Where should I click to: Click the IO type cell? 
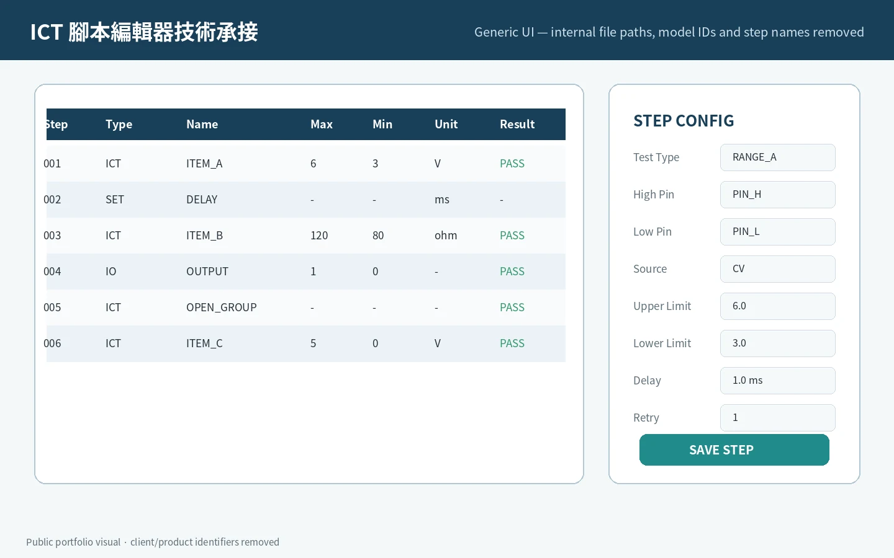click(111, 272)
